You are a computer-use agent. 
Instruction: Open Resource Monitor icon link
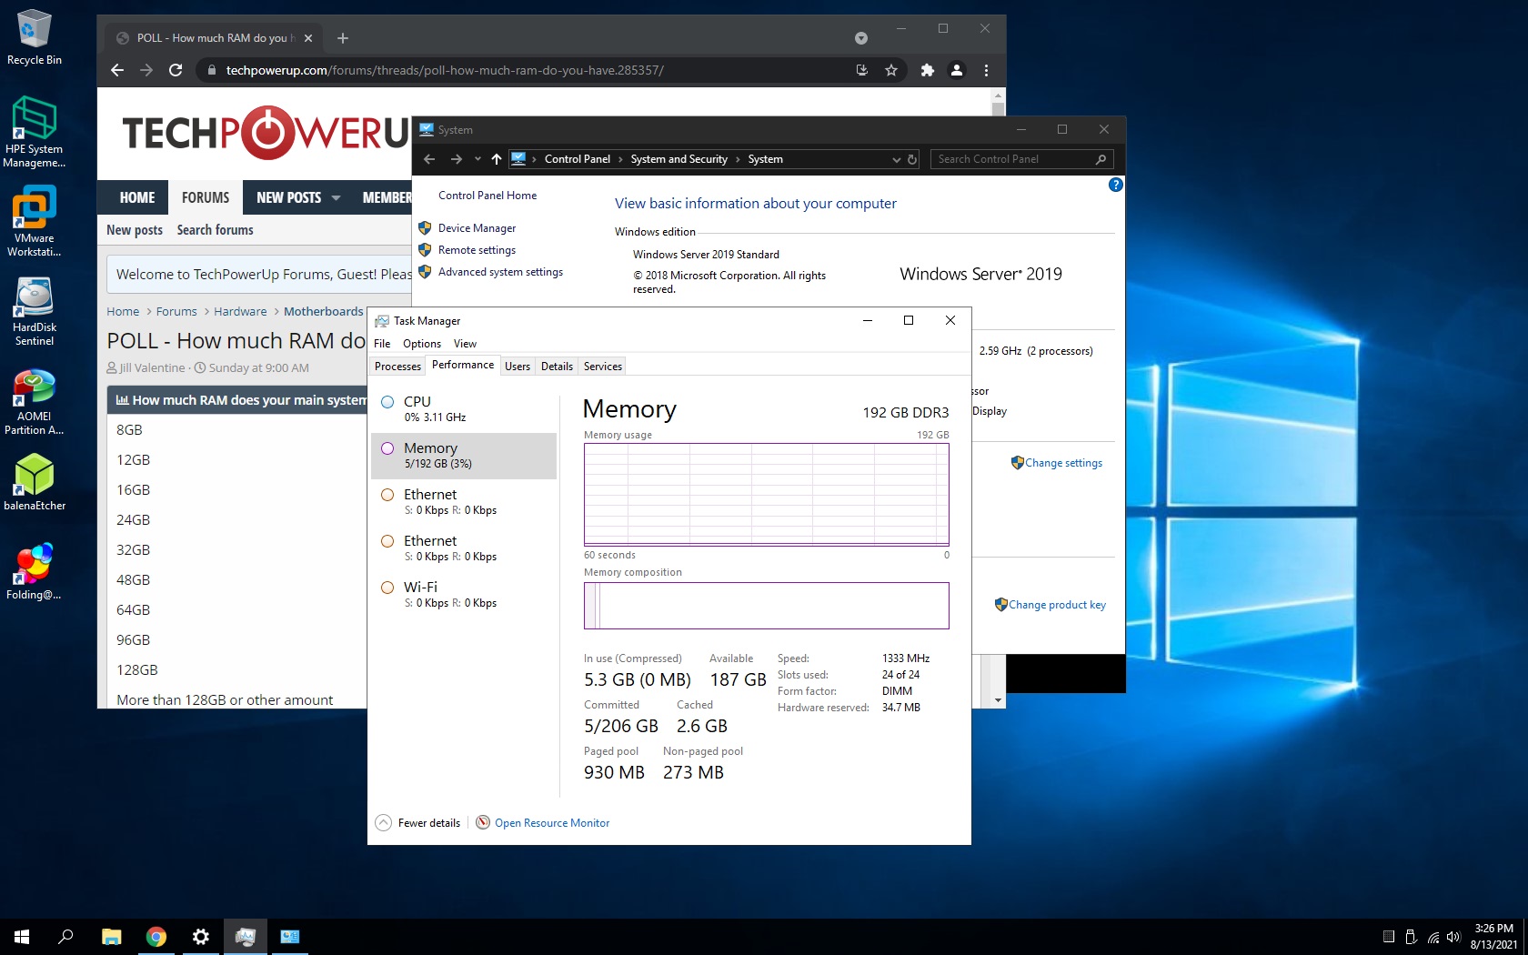[543, 823]
